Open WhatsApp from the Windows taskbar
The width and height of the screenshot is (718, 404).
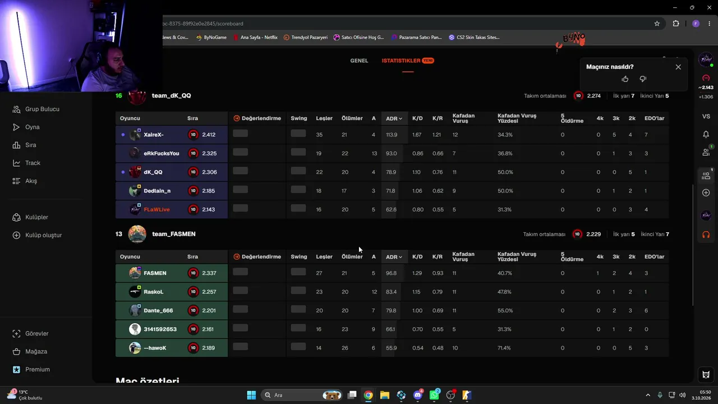(x=434, y=395)
